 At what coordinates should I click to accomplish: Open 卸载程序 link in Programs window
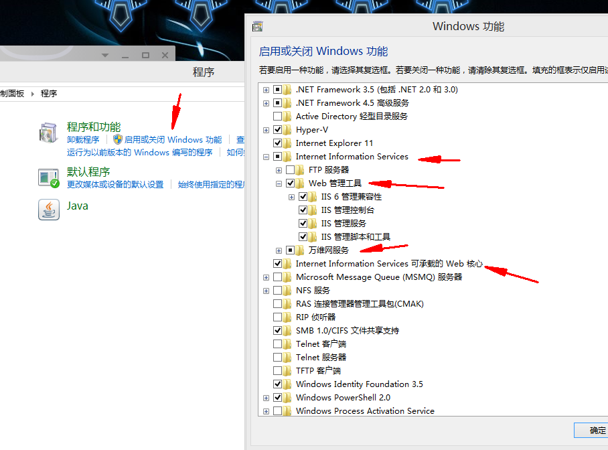click(x=83, y=140)
